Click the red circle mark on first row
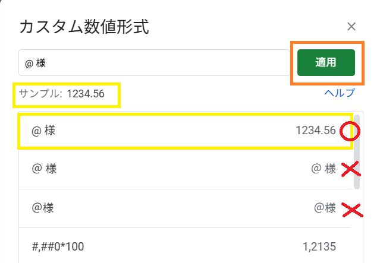380x263 pixels. click(x=350, y=131)
